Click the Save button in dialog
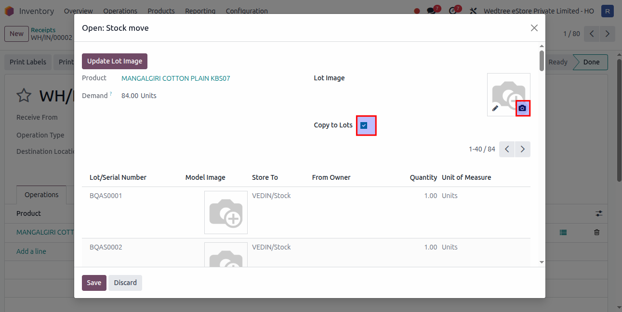622x312 pixels. click(94, 283)
